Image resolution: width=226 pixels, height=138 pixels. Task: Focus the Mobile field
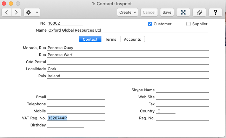(76, 111)
